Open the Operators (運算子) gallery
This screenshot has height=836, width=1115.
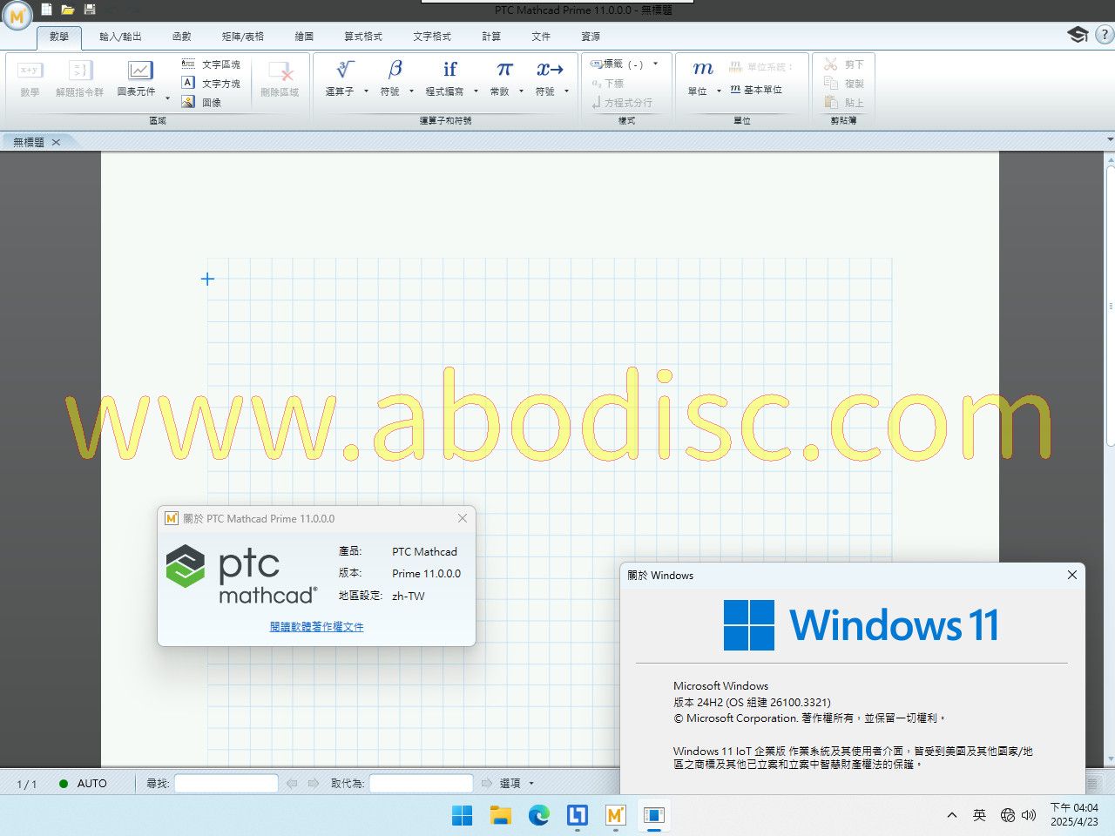[341, 78]
